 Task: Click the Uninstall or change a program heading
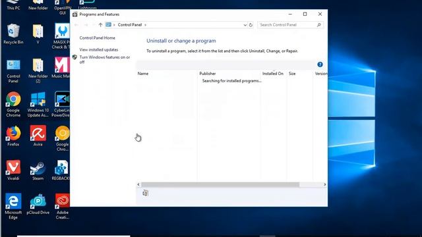(x=181, y=41)
